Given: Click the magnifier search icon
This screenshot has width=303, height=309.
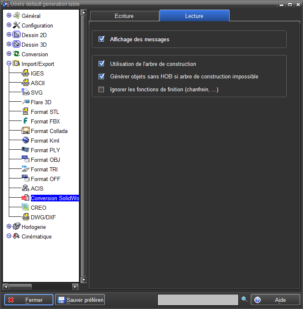Looking at the screenshot, I should pyautogui.click(x=245, y=299).
